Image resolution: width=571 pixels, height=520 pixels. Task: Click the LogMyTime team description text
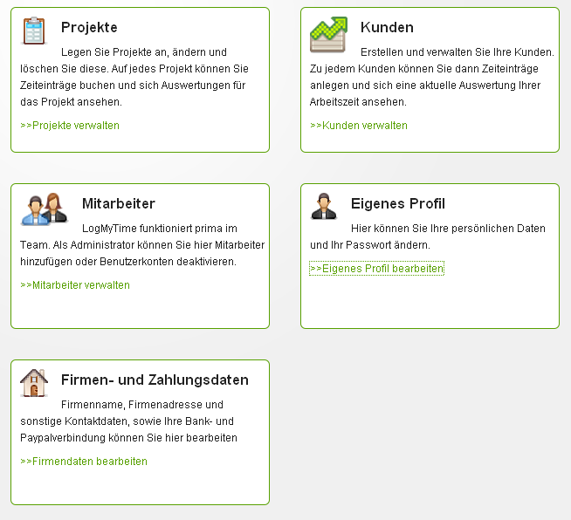pos(142,245)
